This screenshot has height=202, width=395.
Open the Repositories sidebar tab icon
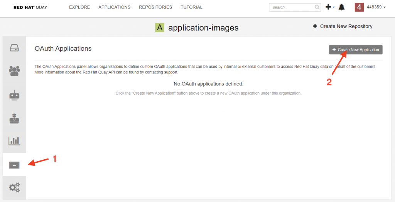(14, 48)
